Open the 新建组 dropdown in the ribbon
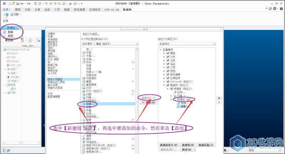 tap(12, 28)
